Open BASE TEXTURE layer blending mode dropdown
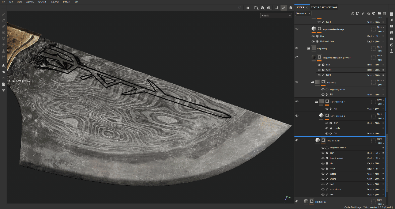 [380, 139]
